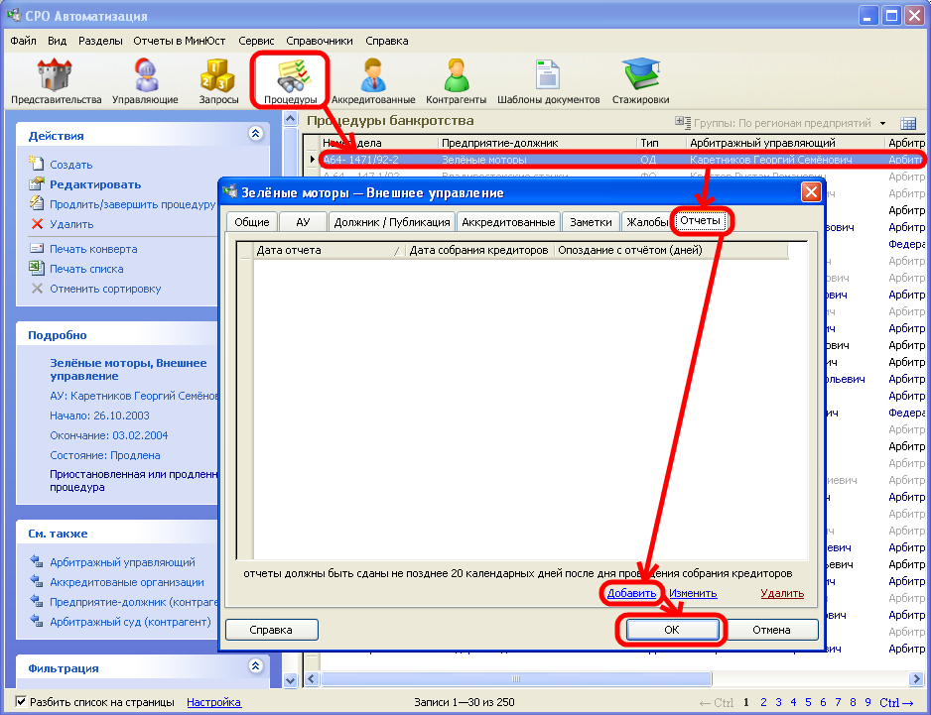
Task: Click the Добавить link in dialog
Action: tap(631, 593)
